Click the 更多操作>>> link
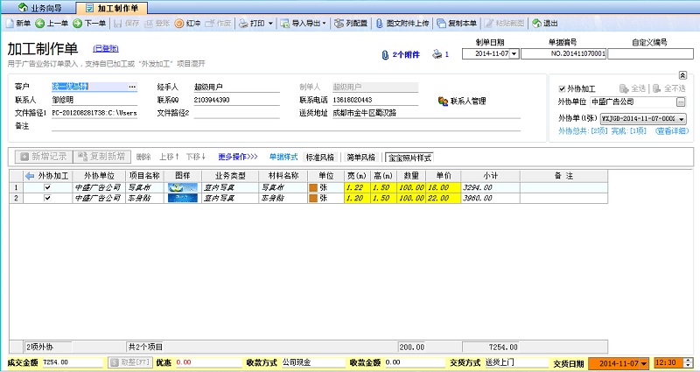700x372 pixels. pyautogui.click(x=237, y=158)
